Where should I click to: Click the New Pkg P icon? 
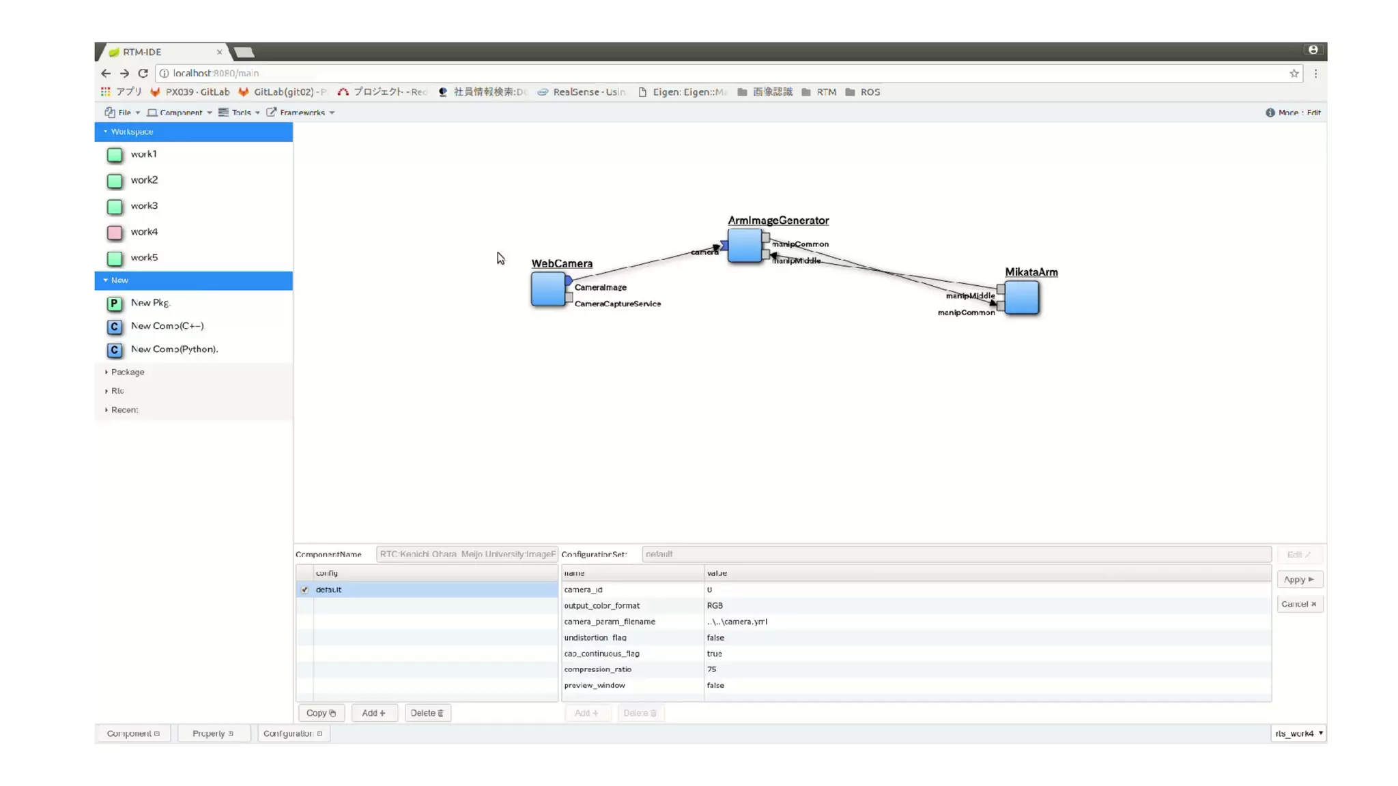(x=115, y=303)
